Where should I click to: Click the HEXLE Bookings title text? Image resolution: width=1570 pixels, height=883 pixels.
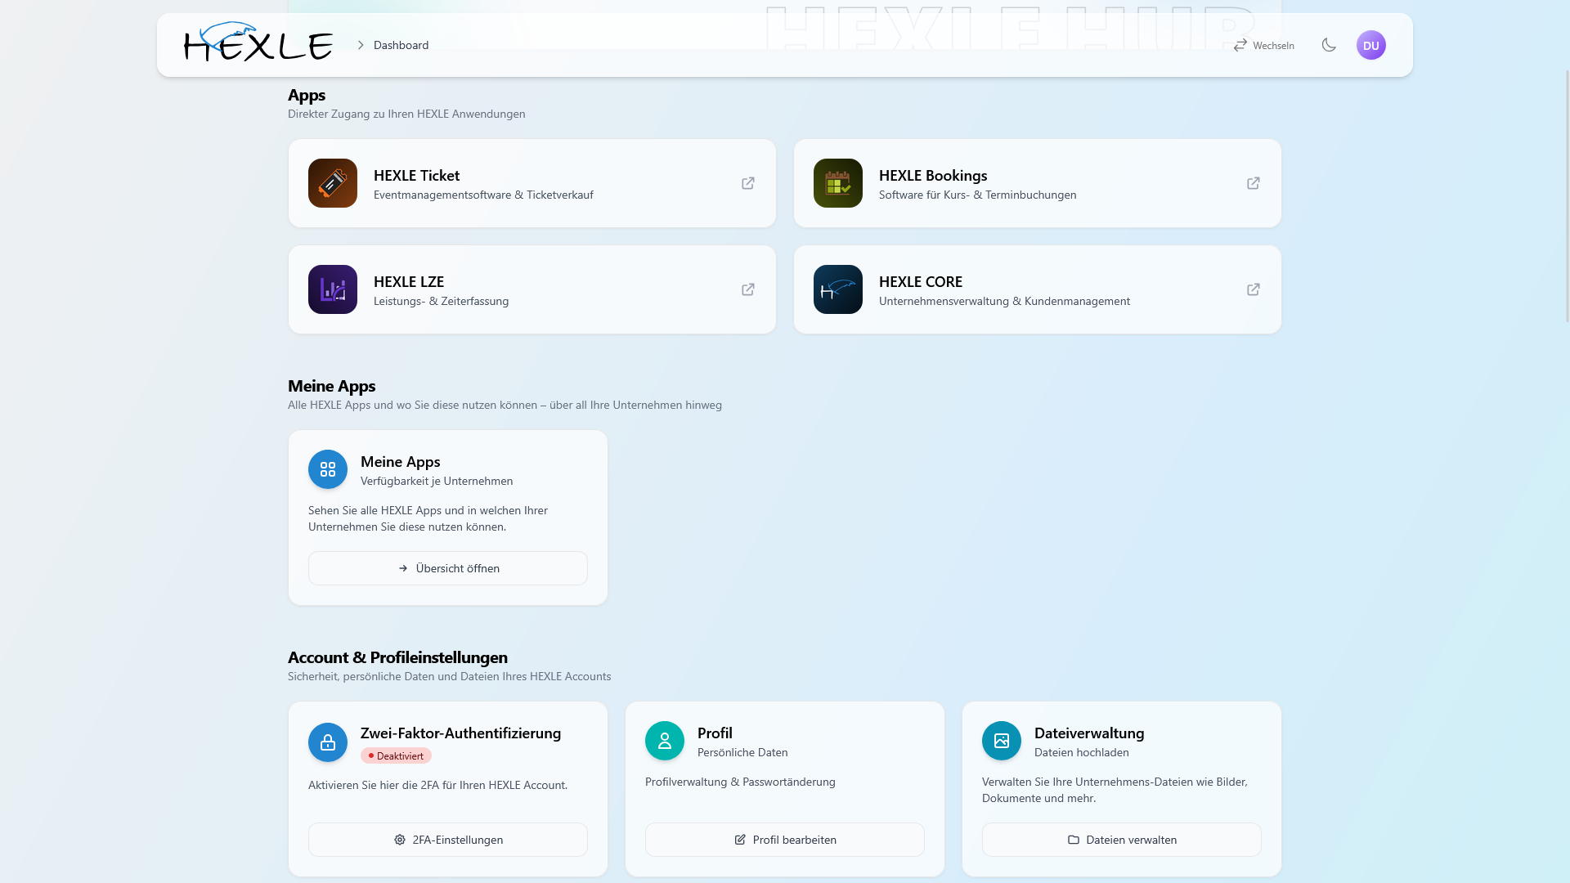click(x=933, y=175)
